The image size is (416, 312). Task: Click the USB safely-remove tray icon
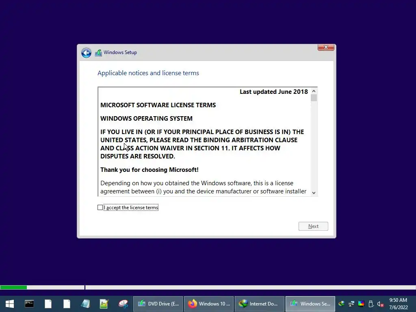tap(371, 304)
